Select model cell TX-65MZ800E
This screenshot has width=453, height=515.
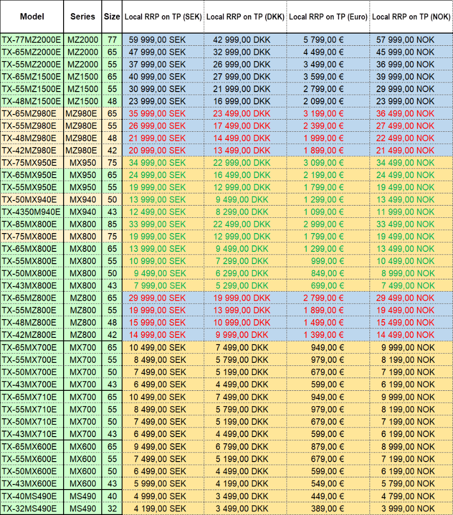coord(32,298)
